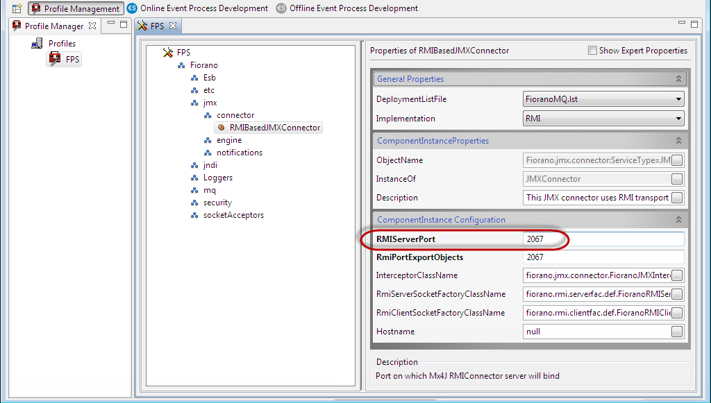
Task: Maximize the FPS editor area
Action: tap(694, 24)
